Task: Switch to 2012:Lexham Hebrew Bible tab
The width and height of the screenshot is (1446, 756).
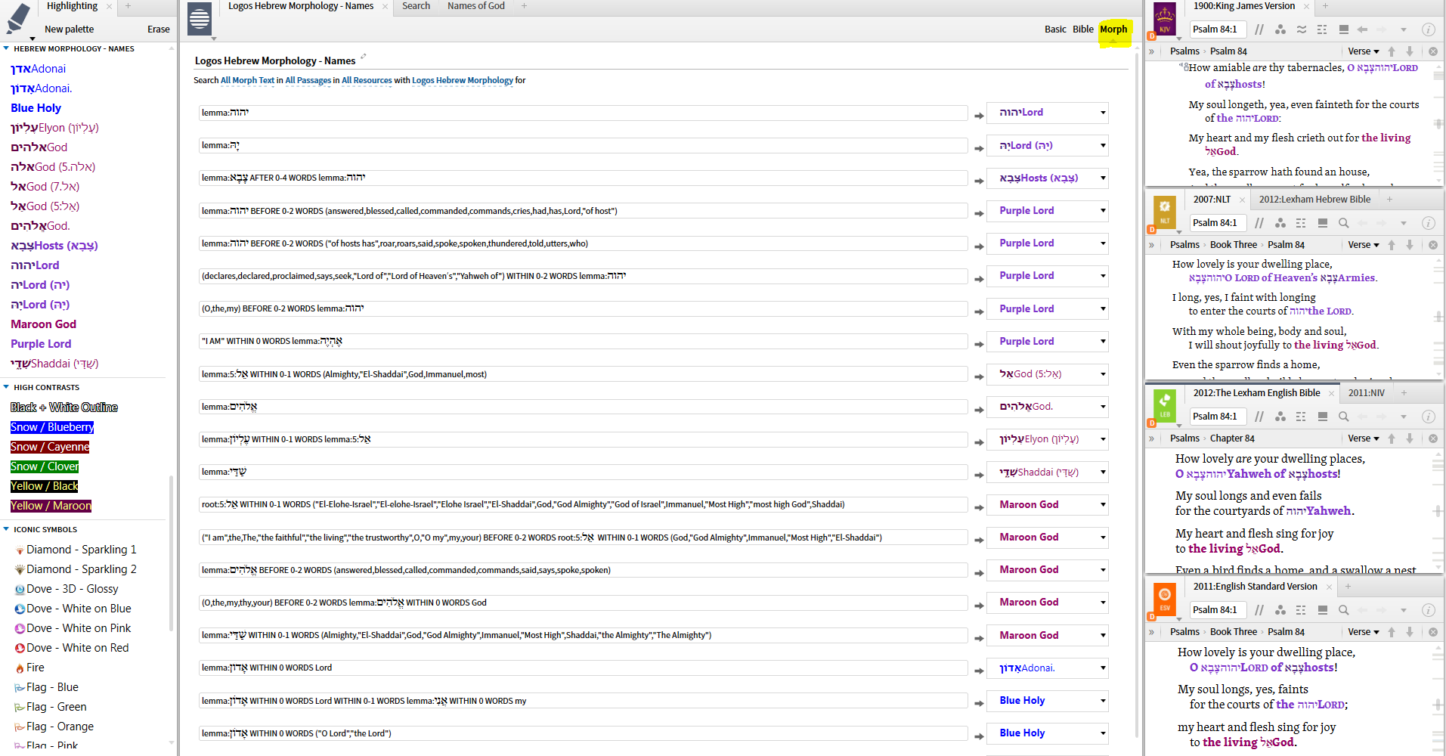Action: coord(1314,200)
